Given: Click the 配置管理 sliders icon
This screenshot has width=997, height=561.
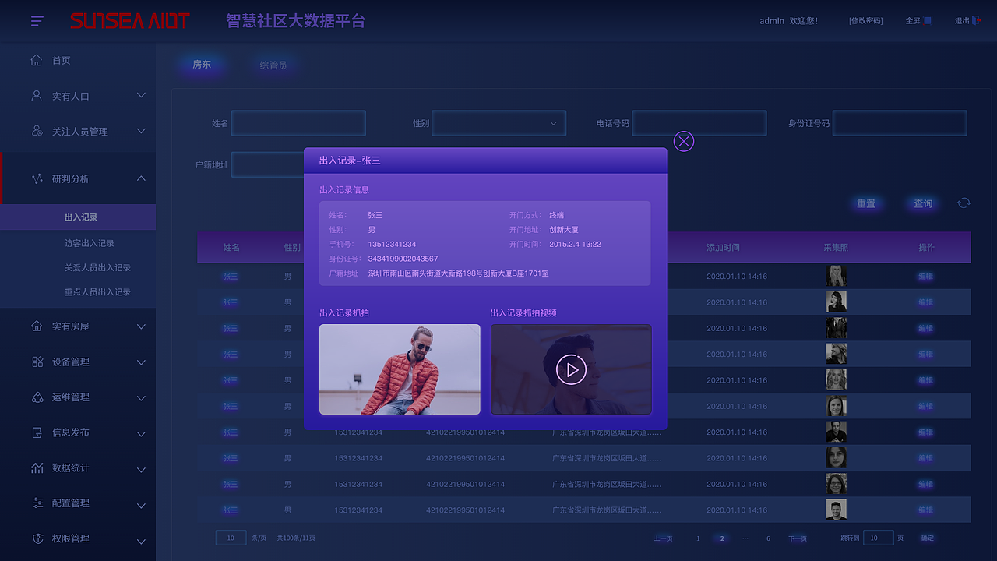Looking at the screenshot, I should pyautogui.click(x=37, y=503).
